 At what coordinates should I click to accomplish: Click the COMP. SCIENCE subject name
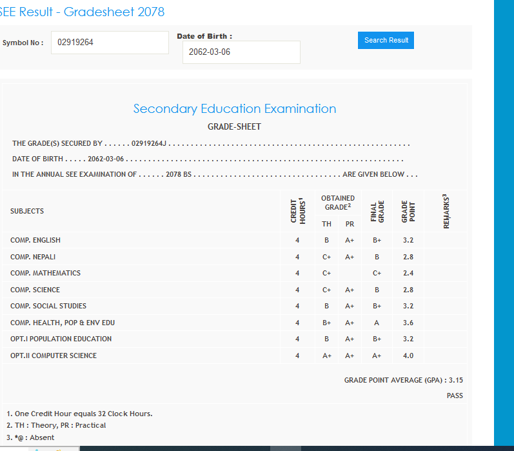(35, 290)
